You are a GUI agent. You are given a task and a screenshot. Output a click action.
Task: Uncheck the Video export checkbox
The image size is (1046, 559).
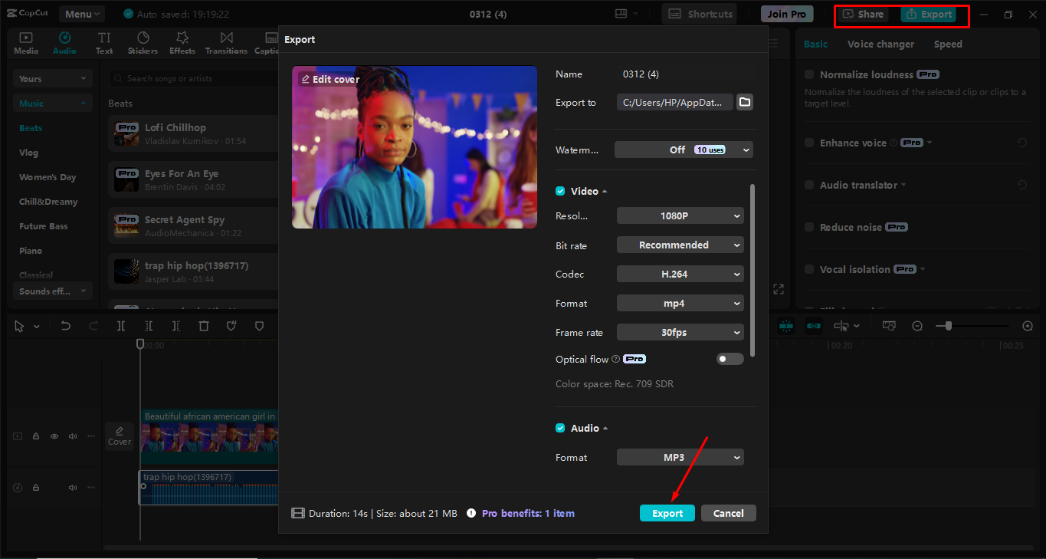coord(559,190)
